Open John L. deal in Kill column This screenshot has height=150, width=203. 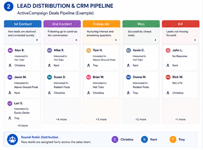tap(177, 50)
